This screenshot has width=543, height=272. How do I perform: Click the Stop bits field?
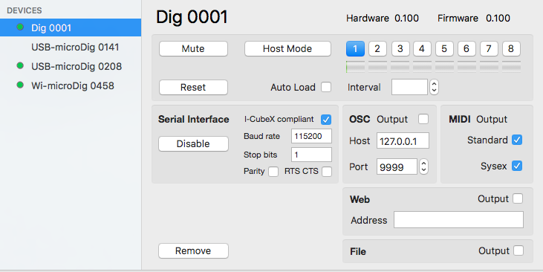[311, 155]
